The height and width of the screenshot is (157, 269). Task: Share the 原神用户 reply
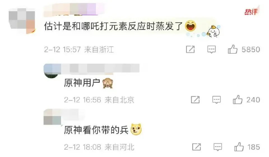tap(195, 100)
